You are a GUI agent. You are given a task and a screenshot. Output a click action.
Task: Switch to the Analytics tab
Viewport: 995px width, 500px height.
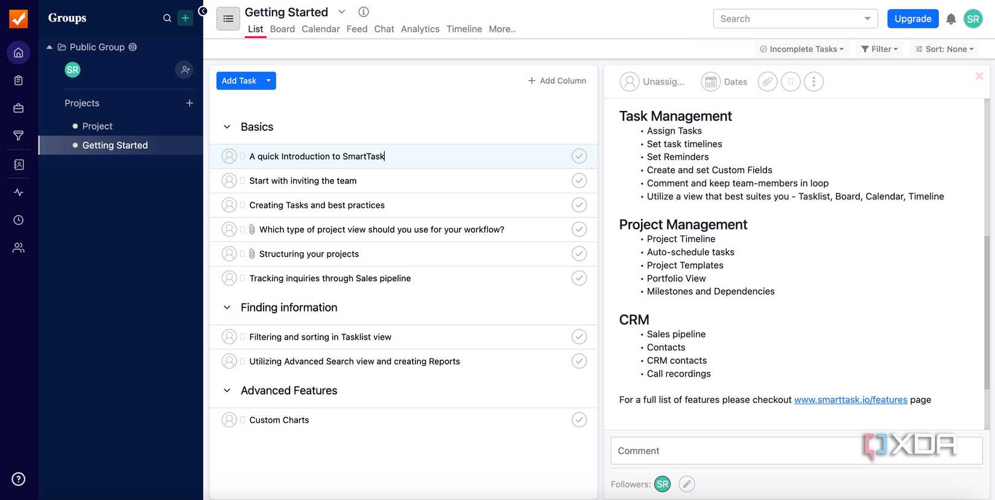tap(420, 29)
